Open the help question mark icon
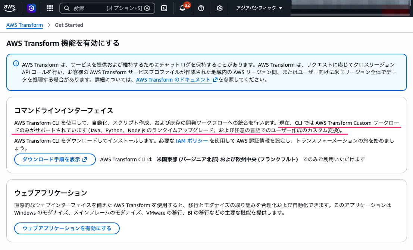Image resolution: width=413 pixels, height=250 pixels. [201, 8]
